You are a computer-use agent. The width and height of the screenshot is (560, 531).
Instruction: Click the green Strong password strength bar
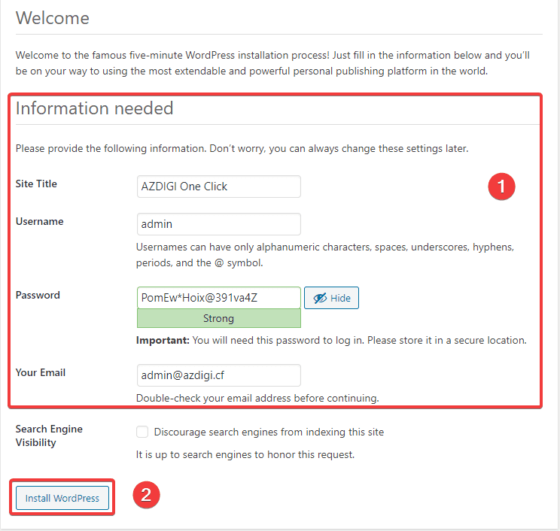click(x=218, y=319)
